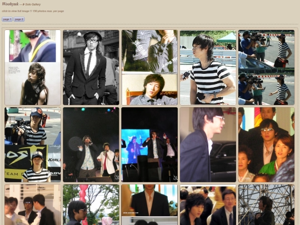The image size is (300, 225).
Task: Open photo of man by metal scaffolding
Action: click(x=266, y=204)
